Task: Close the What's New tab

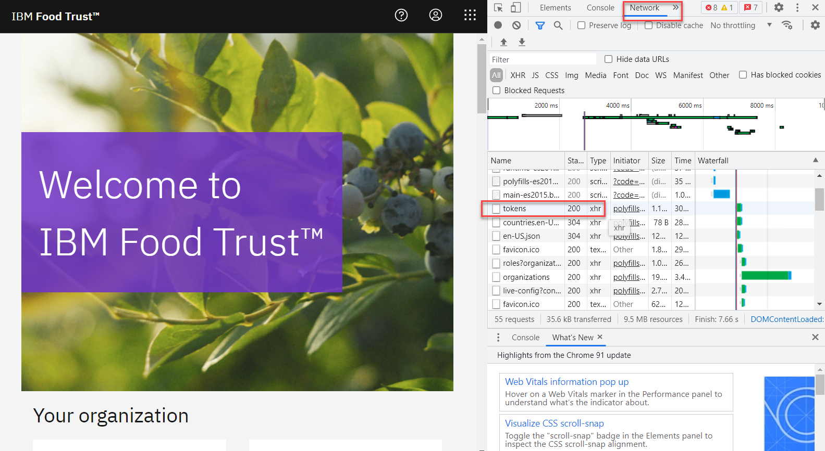Action: click(600, 337)
